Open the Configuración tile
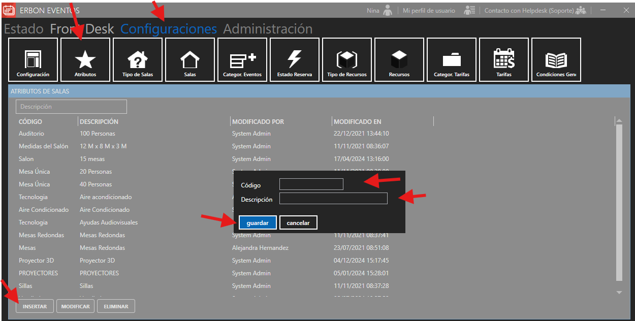The width and height of the screenshot is (635, 321). 33,60
